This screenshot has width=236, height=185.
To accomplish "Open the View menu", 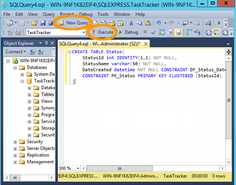I will pyautogui.click(x=33, y=14).
